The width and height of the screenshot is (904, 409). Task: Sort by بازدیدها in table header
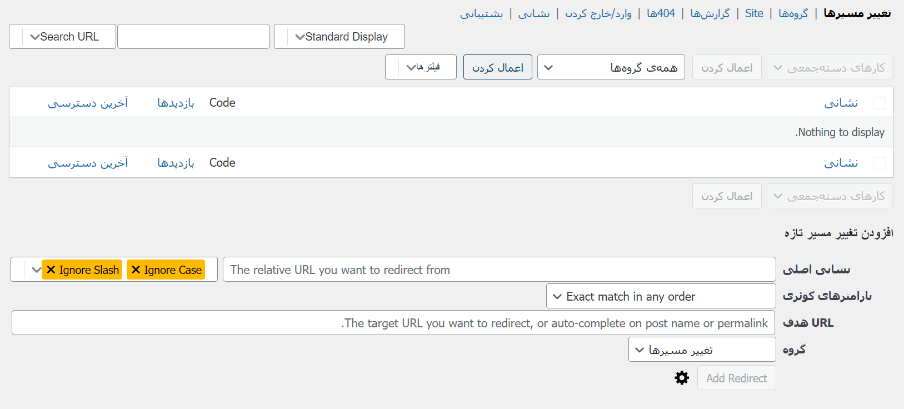tap(176, 103)
